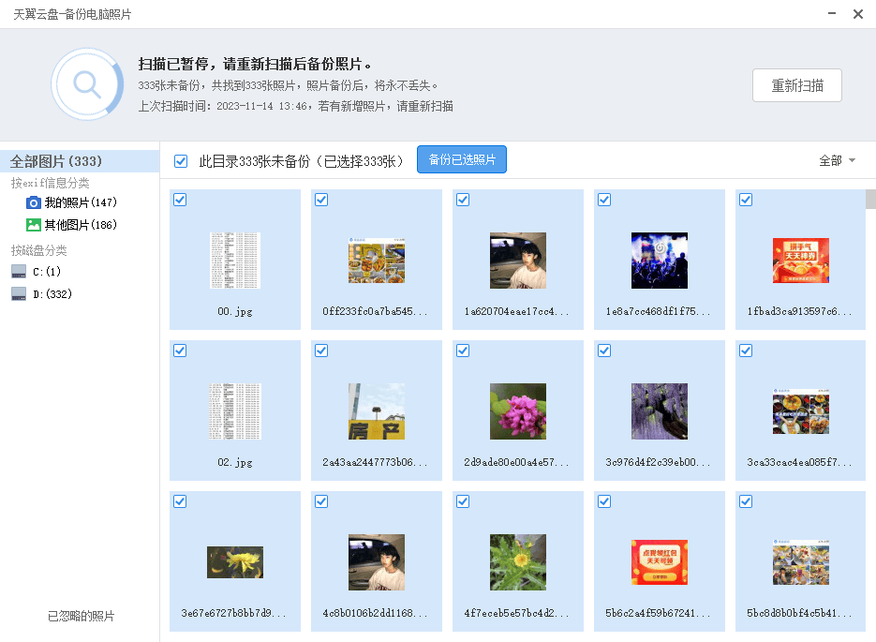Click the magnifier scan icon
Image resolution: width=876 pixels, height=642 pixels.
pyautogui.click(x=87, y=84)
